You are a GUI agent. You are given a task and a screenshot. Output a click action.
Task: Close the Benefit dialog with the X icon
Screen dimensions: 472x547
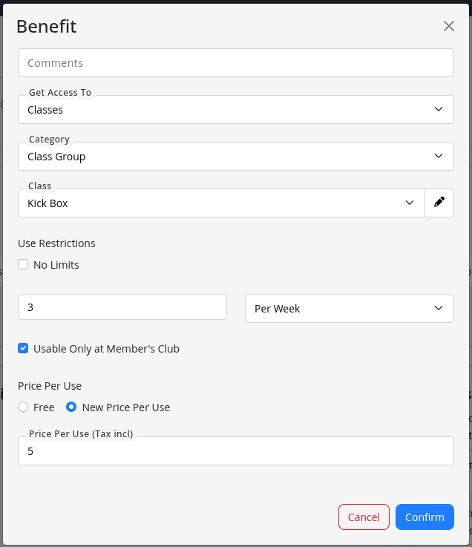[449, 26]
